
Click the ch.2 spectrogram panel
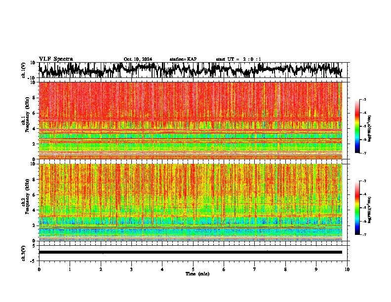tap(191, 202)
